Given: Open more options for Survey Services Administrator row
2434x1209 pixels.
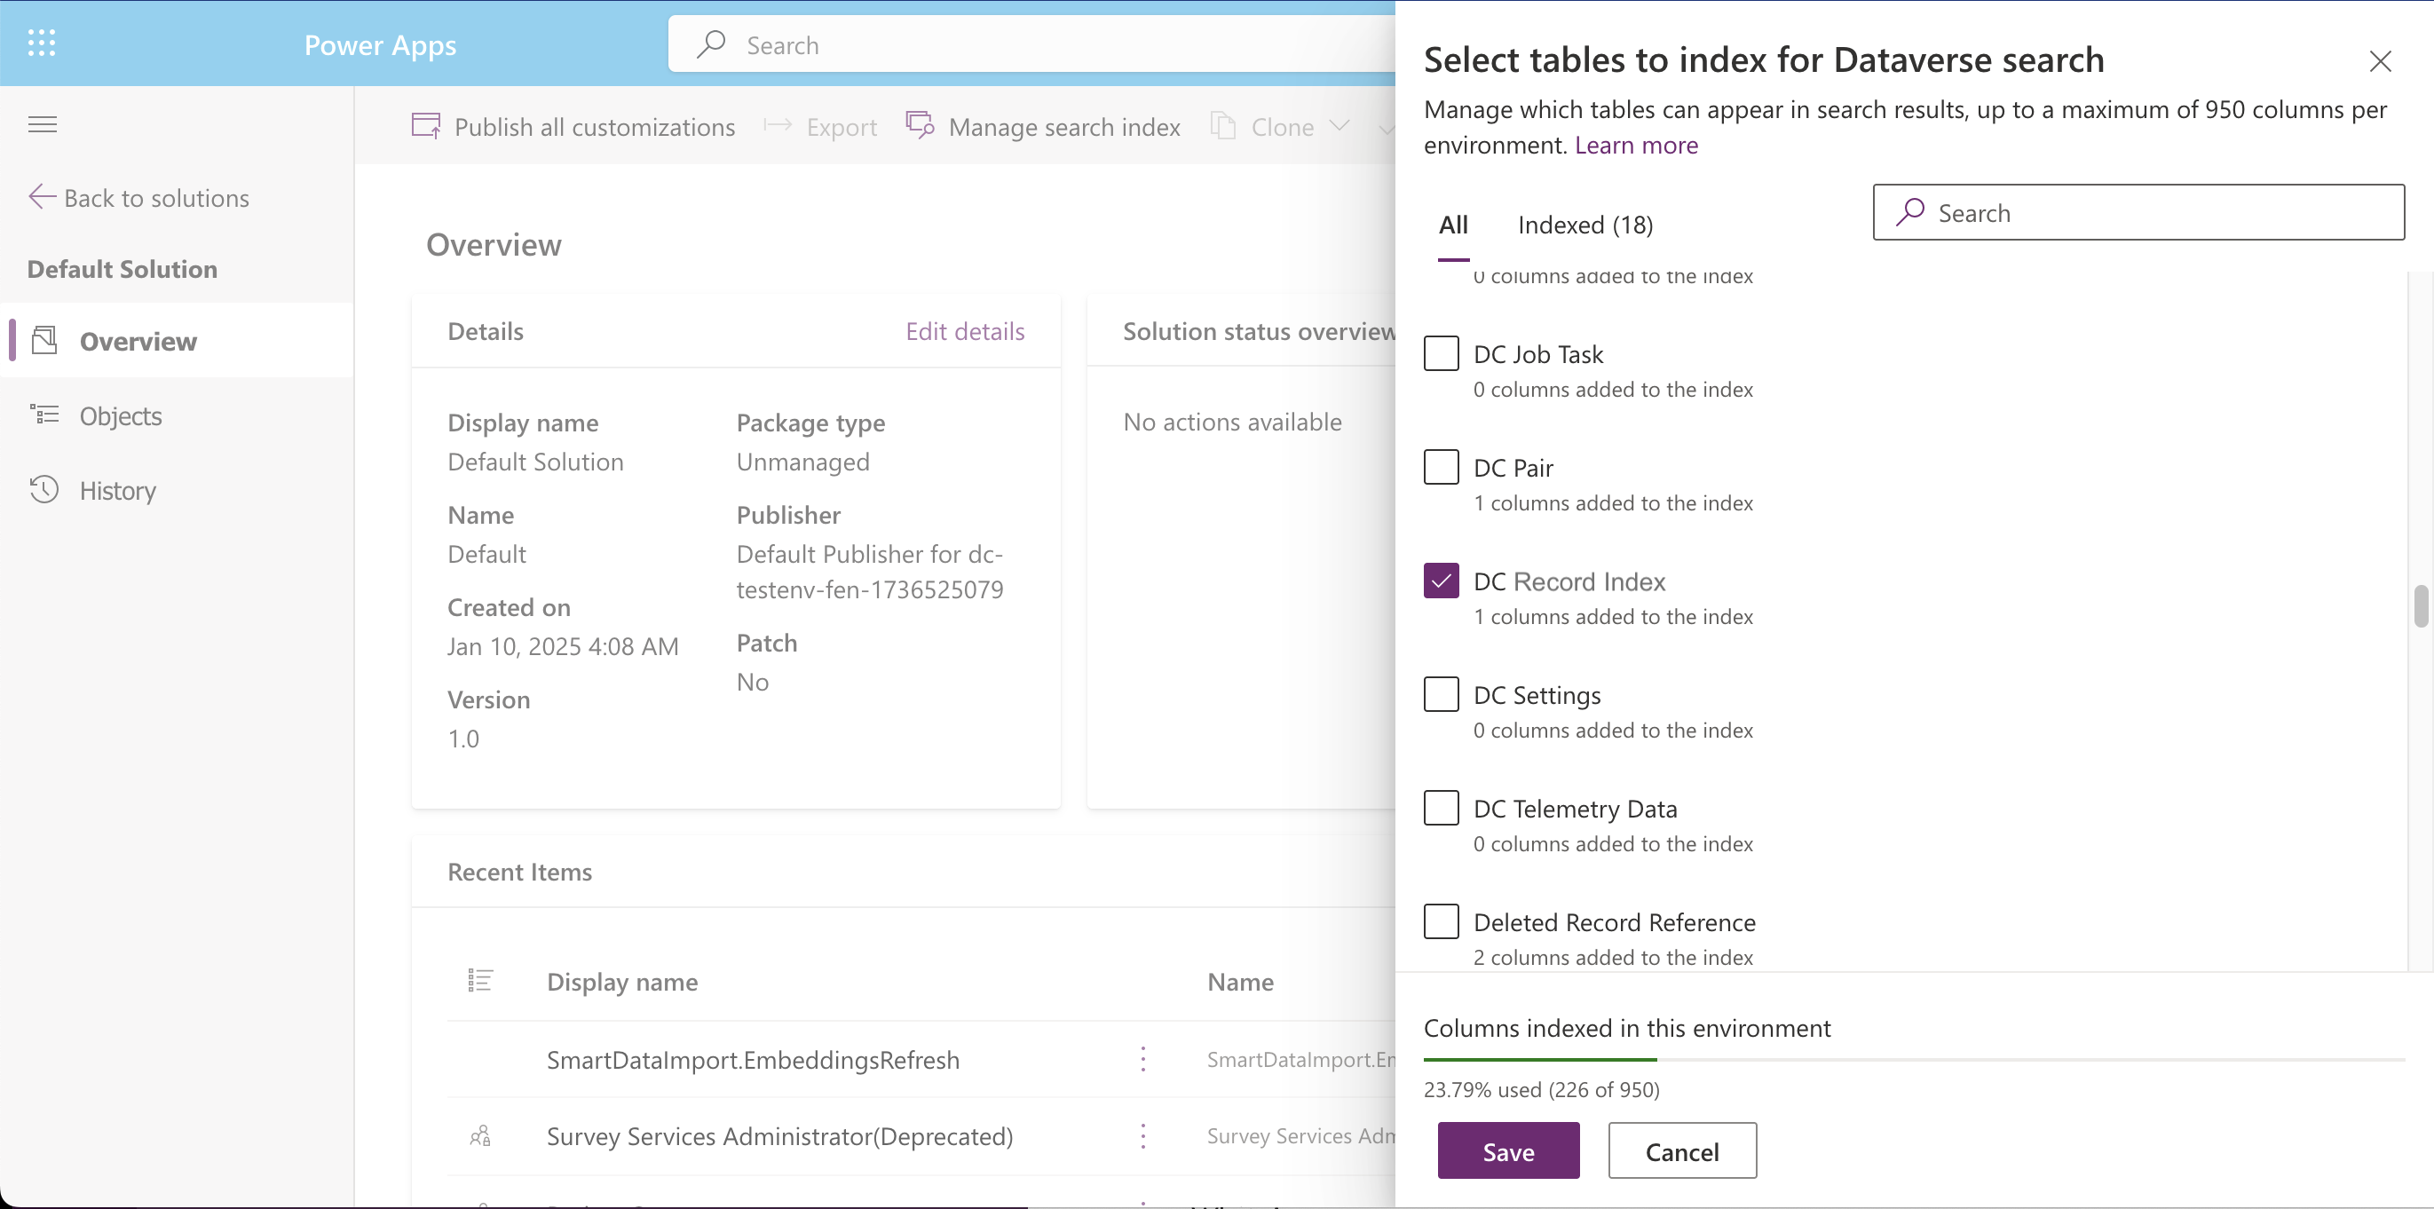Looking at the screenshot, I should pyautogui.click(x=1143, y=1135).
